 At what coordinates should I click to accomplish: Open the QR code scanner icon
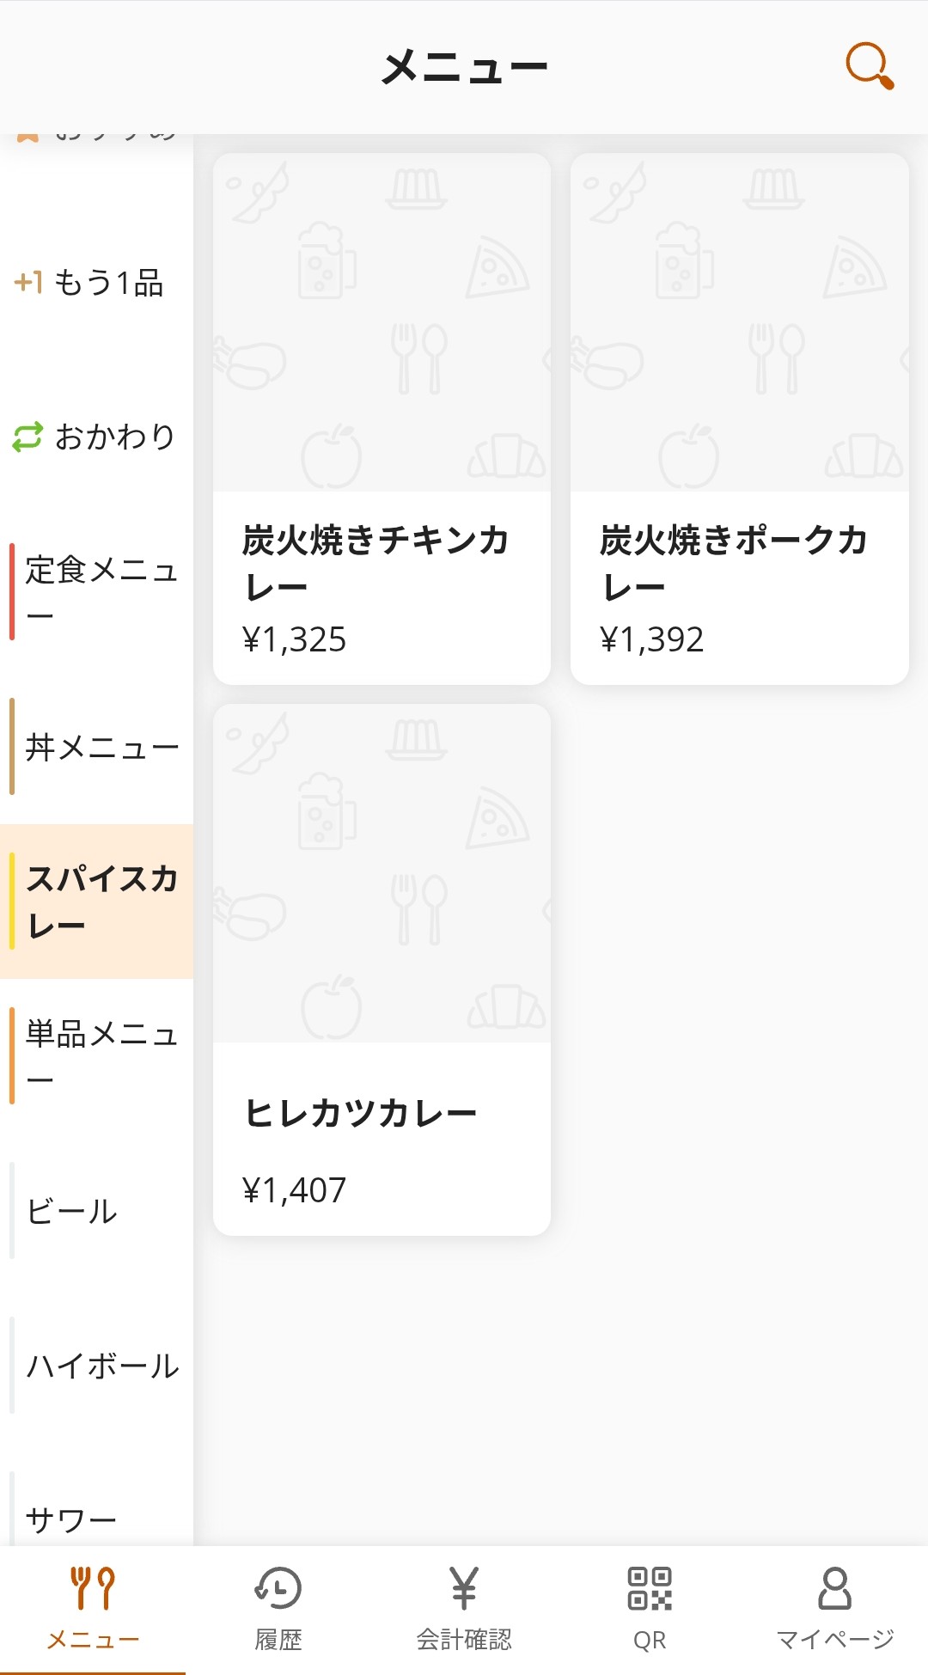650,1588
